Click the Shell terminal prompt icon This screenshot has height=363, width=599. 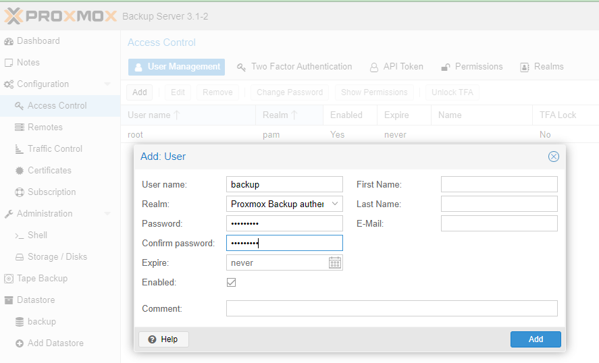(20, 236)
